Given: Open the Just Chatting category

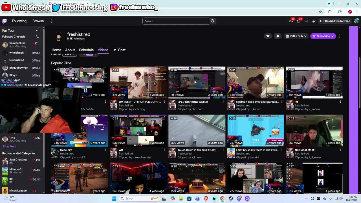Looking at the screenshot, I should (x=22, y=161).
